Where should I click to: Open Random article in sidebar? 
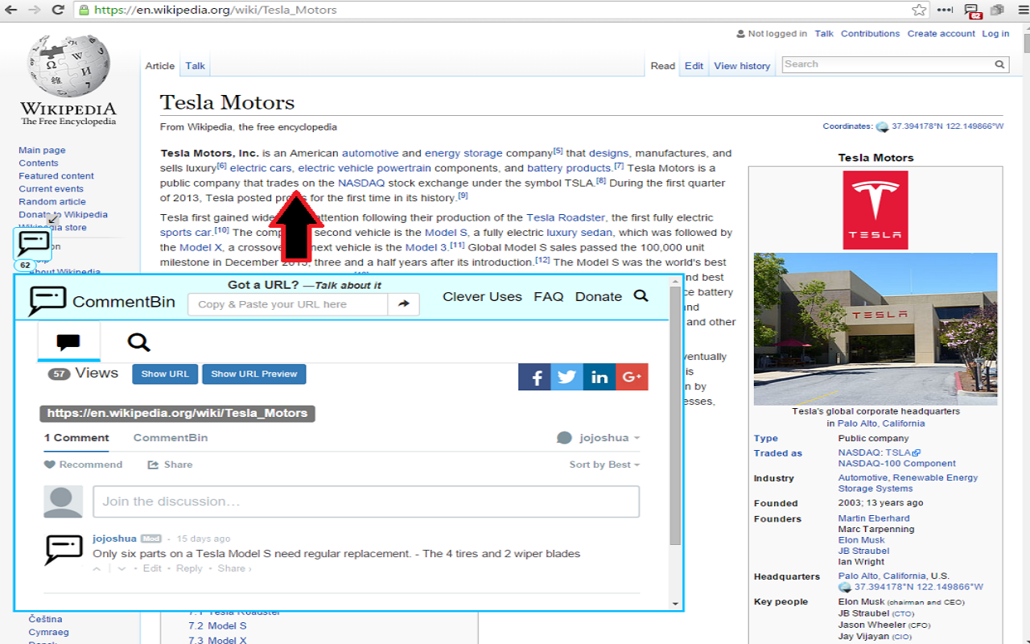[52, 202]
